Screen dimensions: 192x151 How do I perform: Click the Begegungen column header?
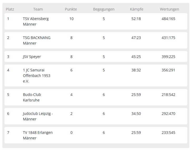pos(104,9)
